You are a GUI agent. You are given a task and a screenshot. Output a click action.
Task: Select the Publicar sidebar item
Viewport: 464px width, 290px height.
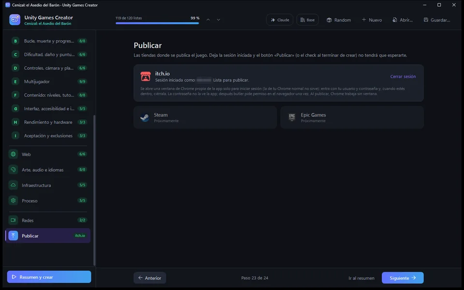(48, 235)
